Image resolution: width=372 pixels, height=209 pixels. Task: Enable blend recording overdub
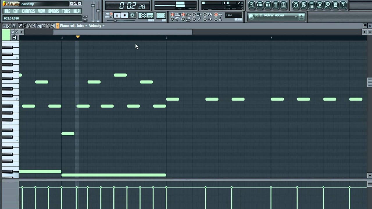197,15
